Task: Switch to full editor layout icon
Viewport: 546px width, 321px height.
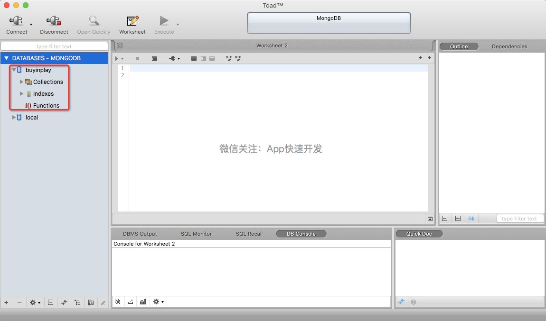Action: [194, 58]
